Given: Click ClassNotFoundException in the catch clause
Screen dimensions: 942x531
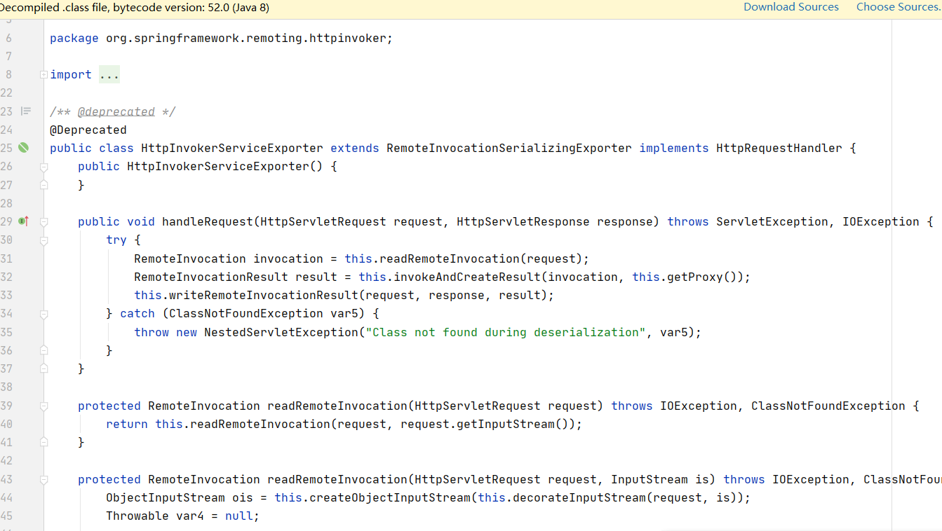Looking at the screenshot, I should (246, 313).
